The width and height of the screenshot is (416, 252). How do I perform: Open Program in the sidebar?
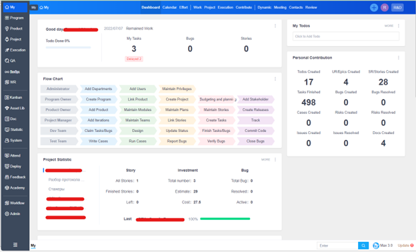coord(15,18)
